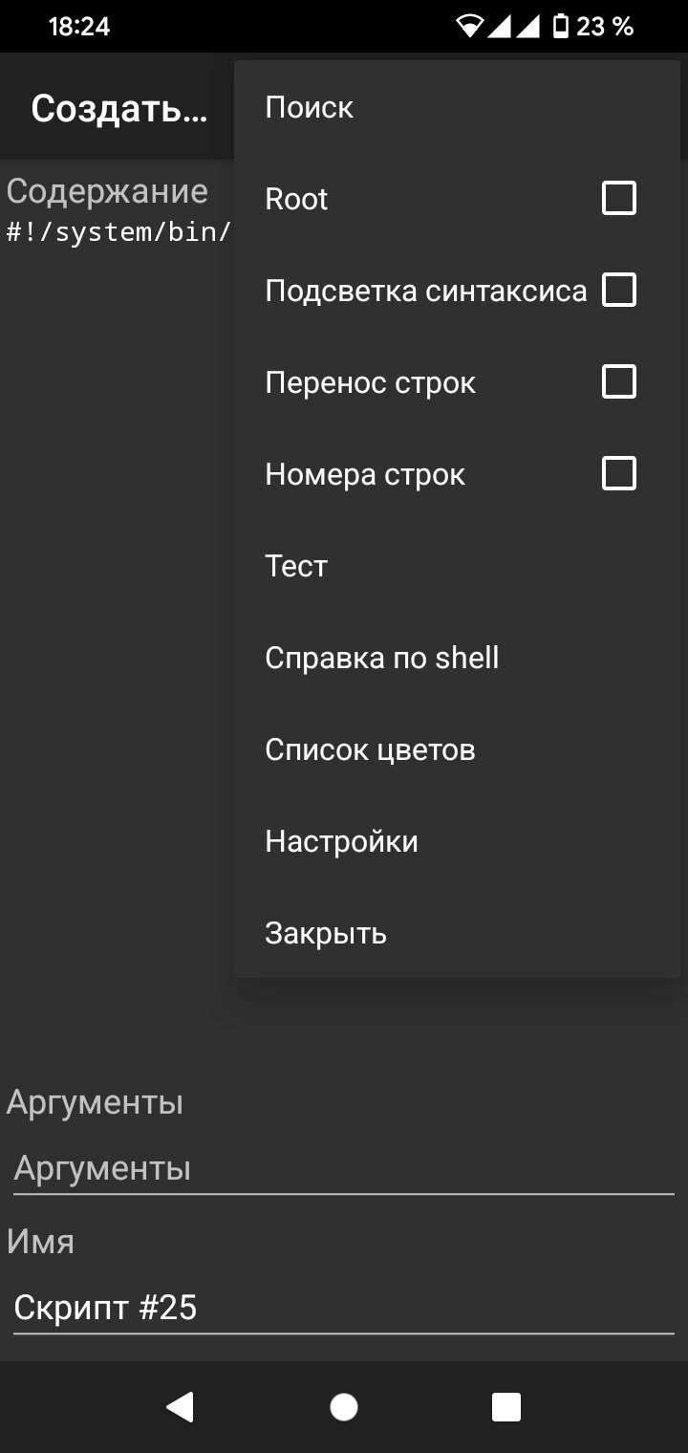The image size is (688, 1453).
Task: Toggle the Подсветка синтаксиса checkbox
Action: pyautogui.click(x=619, y=290)
